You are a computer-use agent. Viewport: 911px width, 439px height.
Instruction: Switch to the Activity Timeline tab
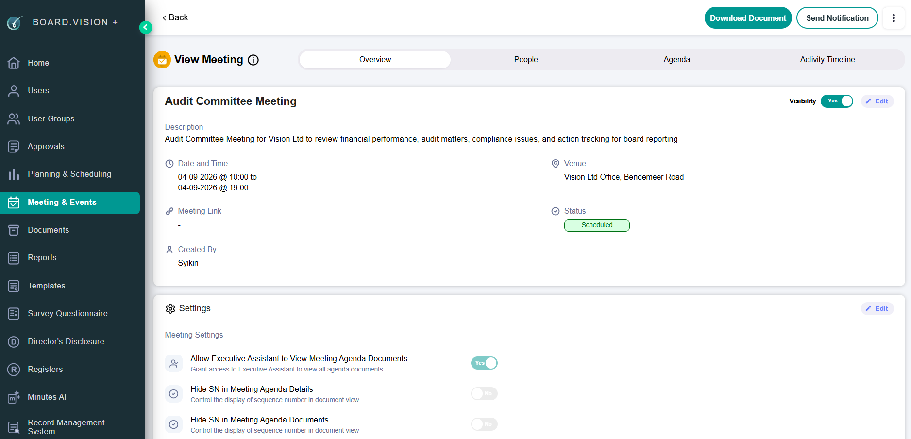tap(827, 60)
